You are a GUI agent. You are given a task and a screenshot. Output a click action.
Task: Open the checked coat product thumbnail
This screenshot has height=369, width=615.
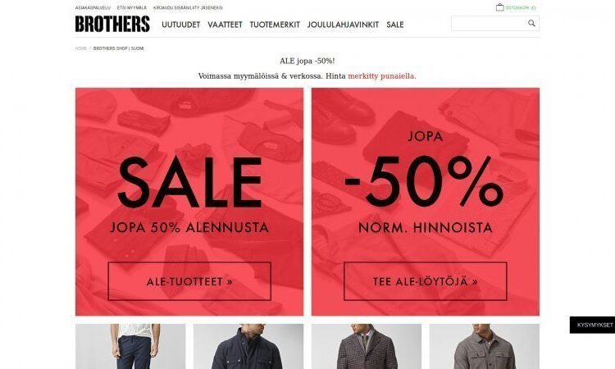pos(367,346)
